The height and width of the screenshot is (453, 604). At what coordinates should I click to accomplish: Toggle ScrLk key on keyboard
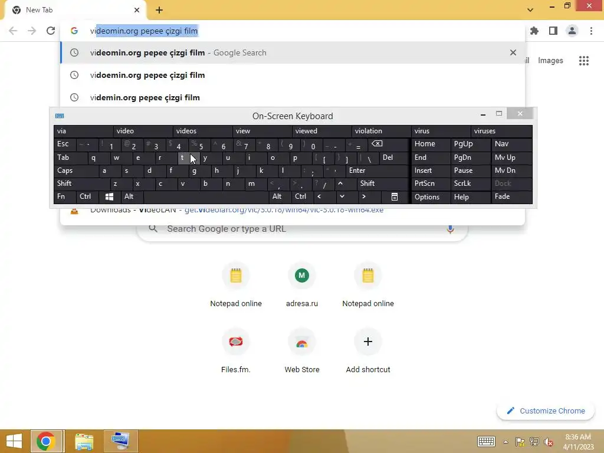tap(470, 184)
